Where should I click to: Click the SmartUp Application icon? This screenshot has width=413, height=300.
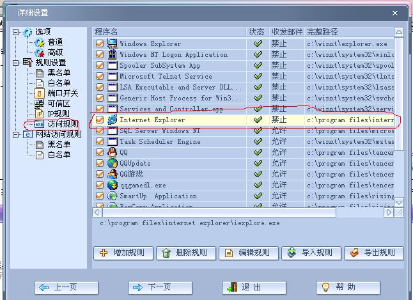point(113,196)
